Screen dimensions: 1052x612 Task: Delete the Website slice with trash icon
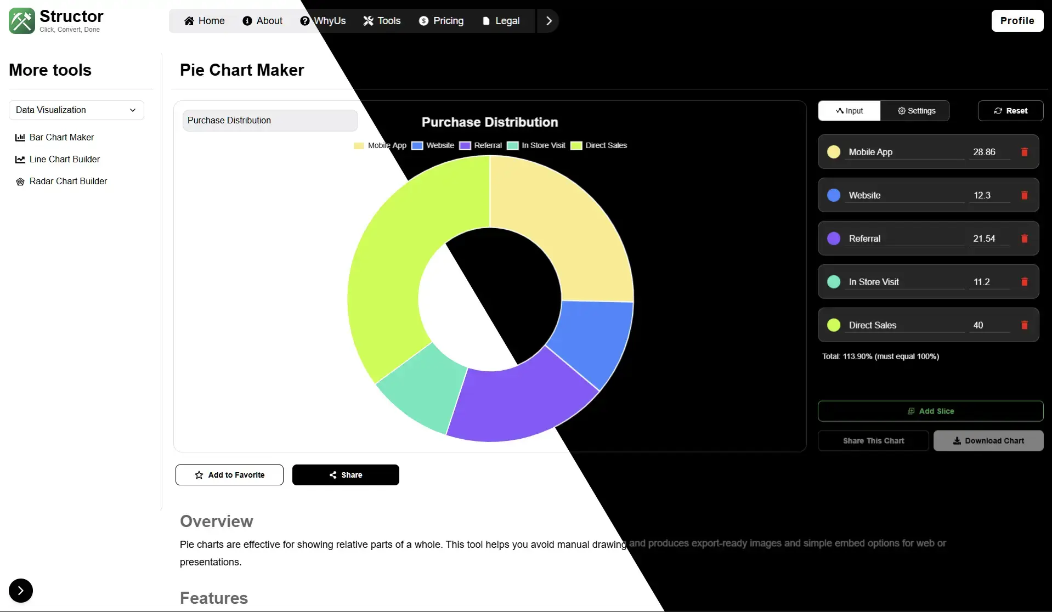1024,195
